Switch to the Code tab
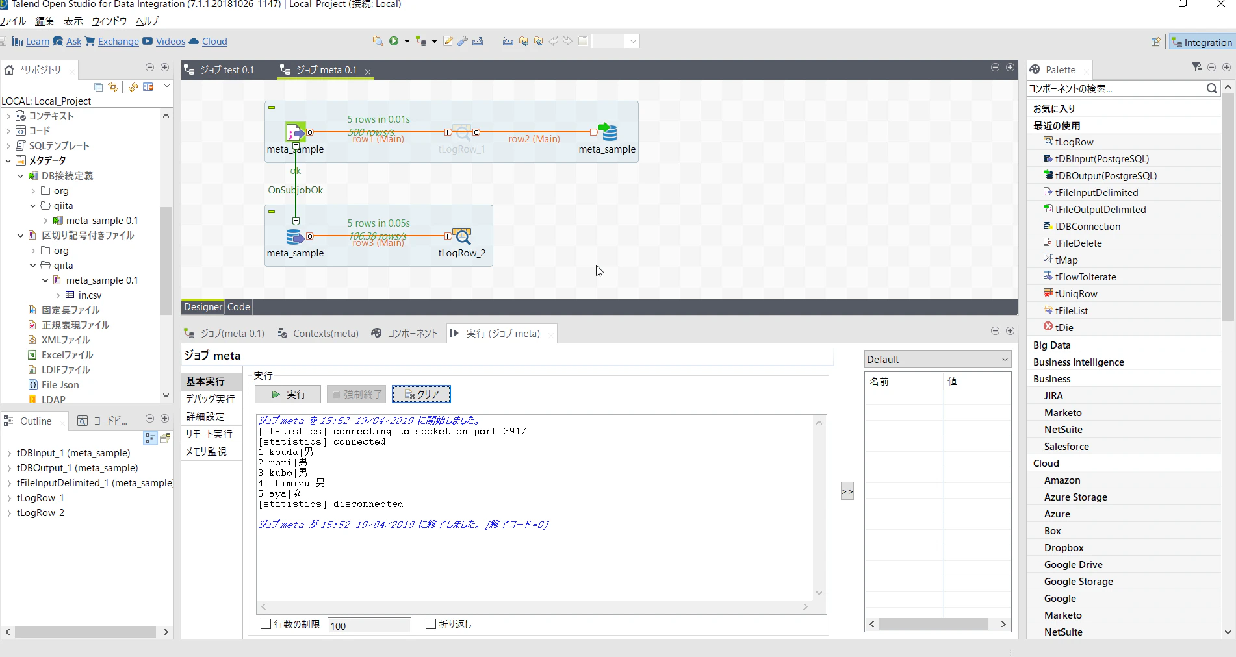 point(238,307)
